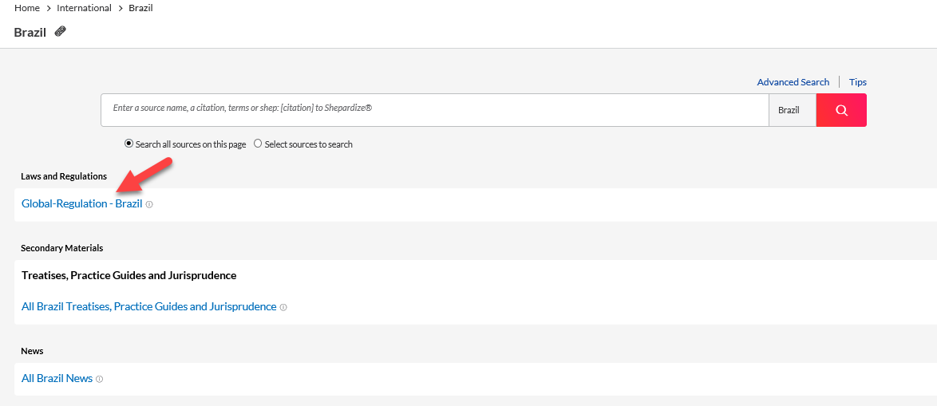Image resolution: width=937 pixels, height=406 pixels.
Task: Navigate to International breadcrumb
Action: (x=85, y=8)
